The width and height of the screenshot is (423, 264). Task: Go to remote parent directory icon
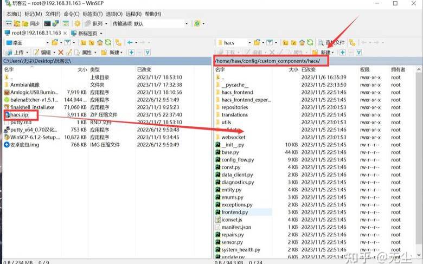(x=285, y=43)
